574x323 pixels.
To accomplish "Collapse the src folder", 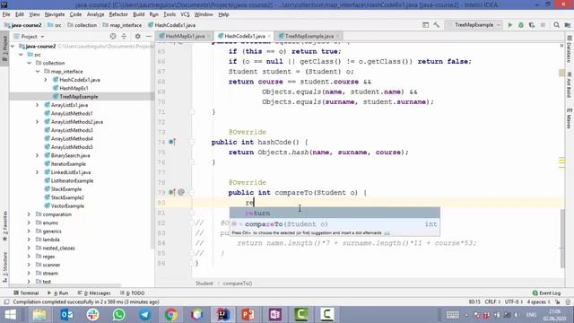I will 21,55.
